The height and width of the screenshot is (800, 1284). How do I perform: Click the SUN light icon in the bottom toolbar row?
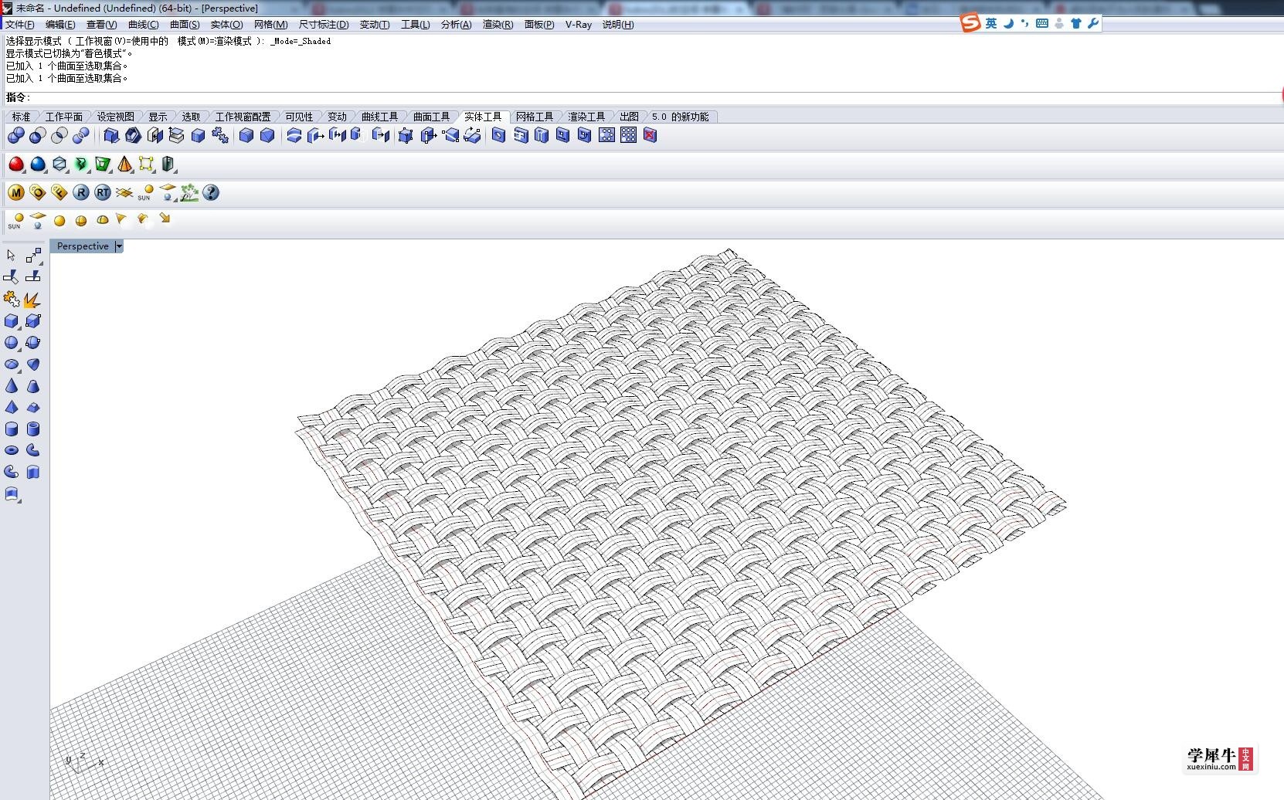click(x=15, y=222)
